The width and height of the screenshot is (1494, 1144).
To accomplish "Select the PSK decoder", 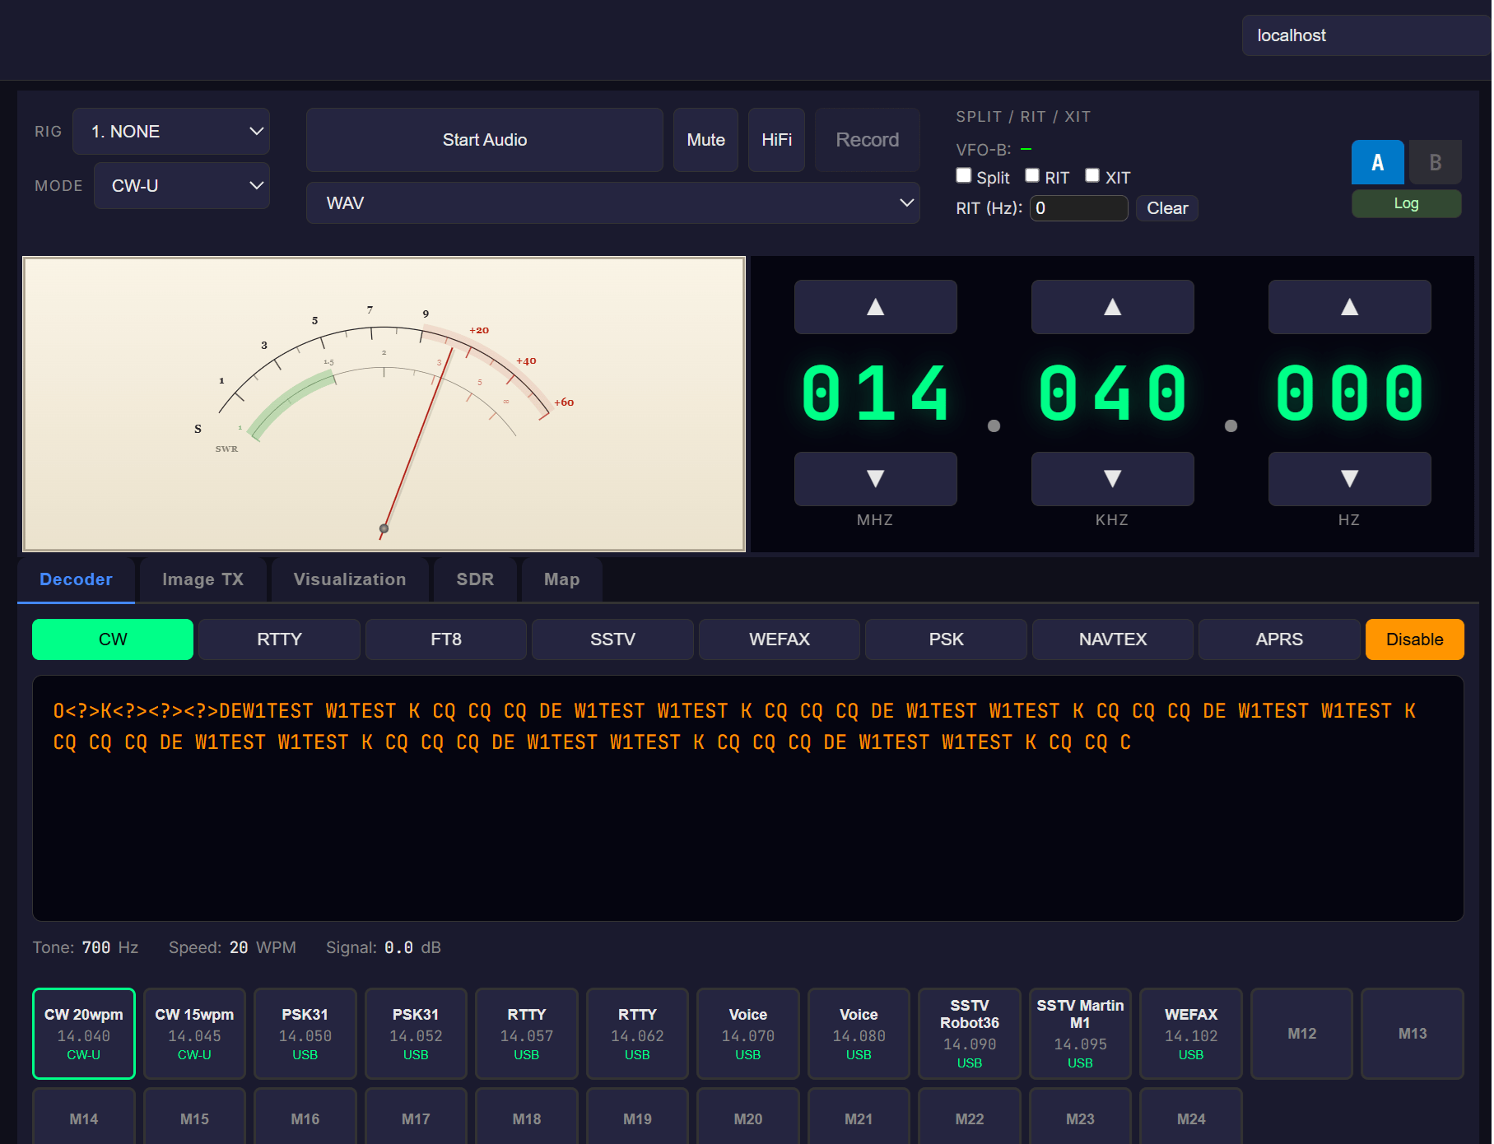I will click(x=946, y=639).
